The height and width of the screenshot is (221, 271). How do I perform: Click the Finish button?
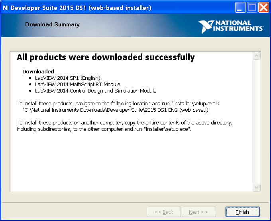pyautogui.click(x=242, y=212)
